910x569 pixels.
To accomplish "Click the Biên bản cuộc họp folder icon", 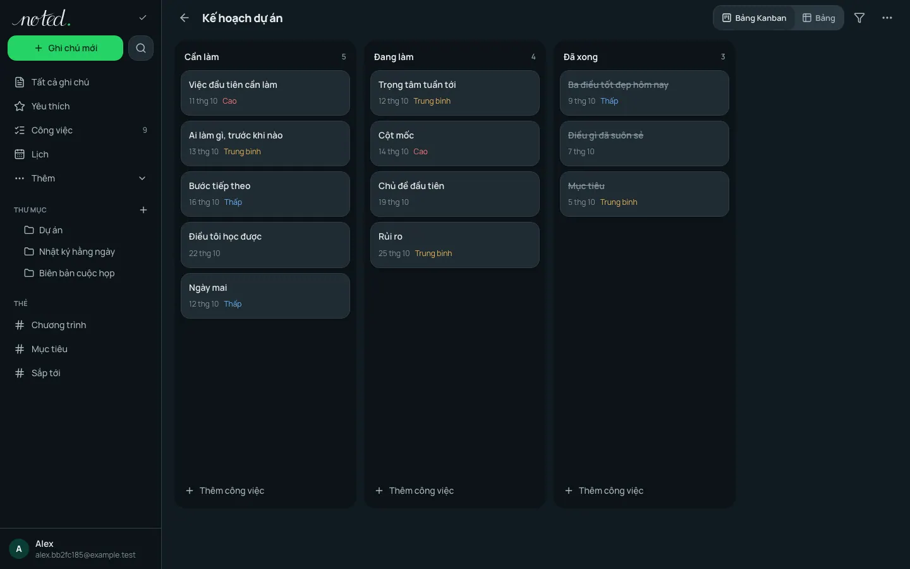I will click(29, 273).
